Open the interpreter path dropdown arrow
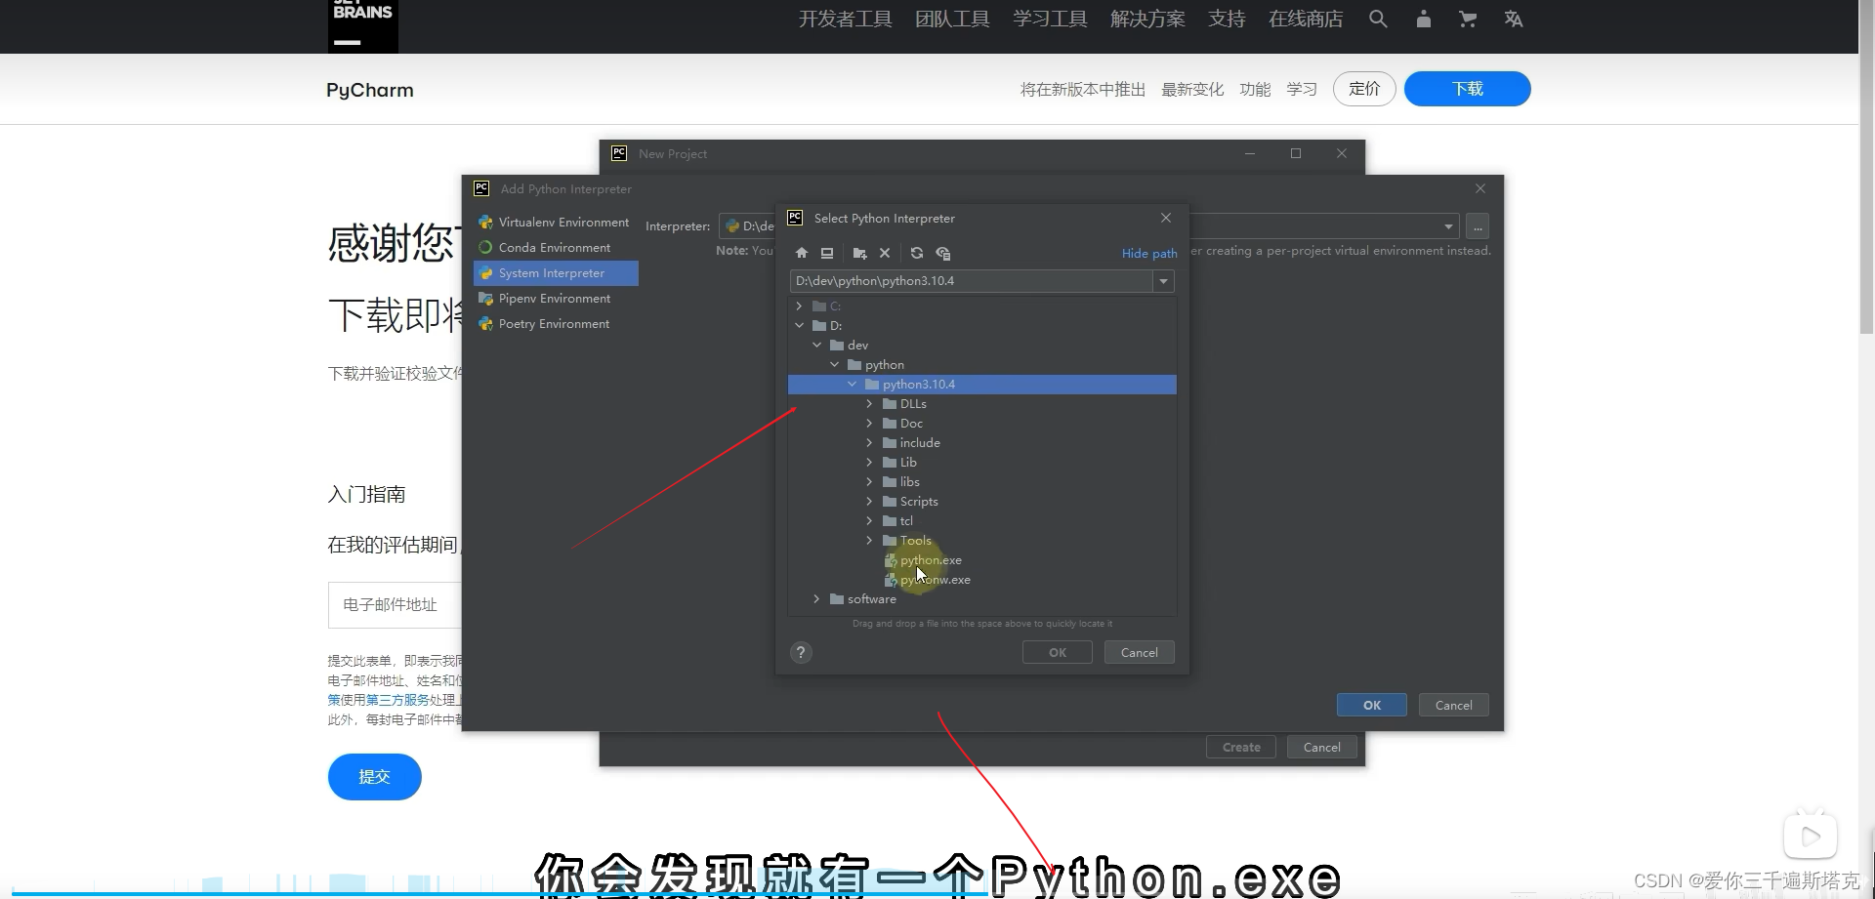Viewport: 1875px width, 899px height. (1163, 281)
